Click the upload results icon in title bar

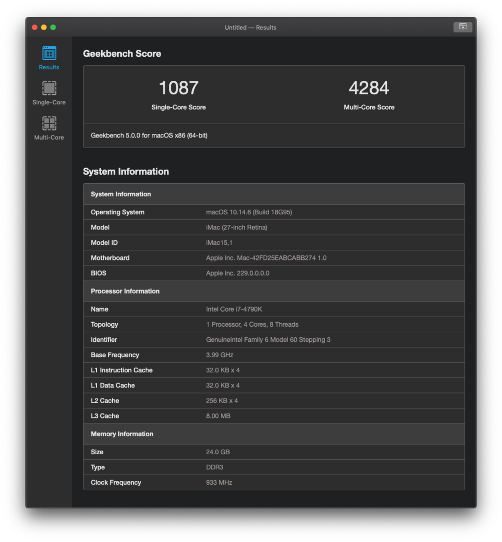pos(462,27)
